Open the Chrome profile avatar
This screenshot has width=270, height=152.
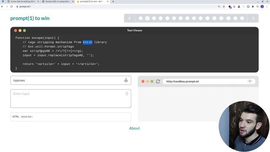[262, 7]
